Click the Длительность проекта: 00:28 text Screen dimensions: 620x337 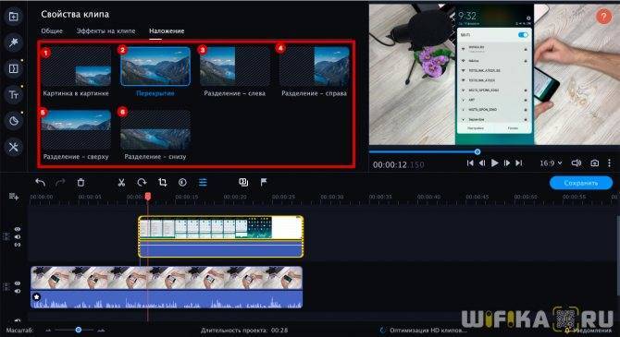pyautogui.click(x=244, y=330)
